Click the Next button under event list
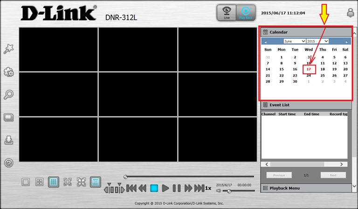The width and height of the screenshot is (358, 209). (x=333, y=175)
